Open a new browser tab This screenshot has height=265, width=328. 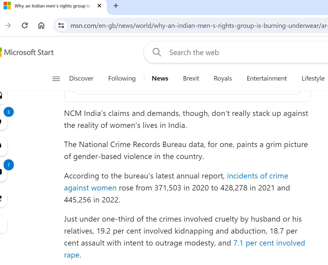coord(116,6)
